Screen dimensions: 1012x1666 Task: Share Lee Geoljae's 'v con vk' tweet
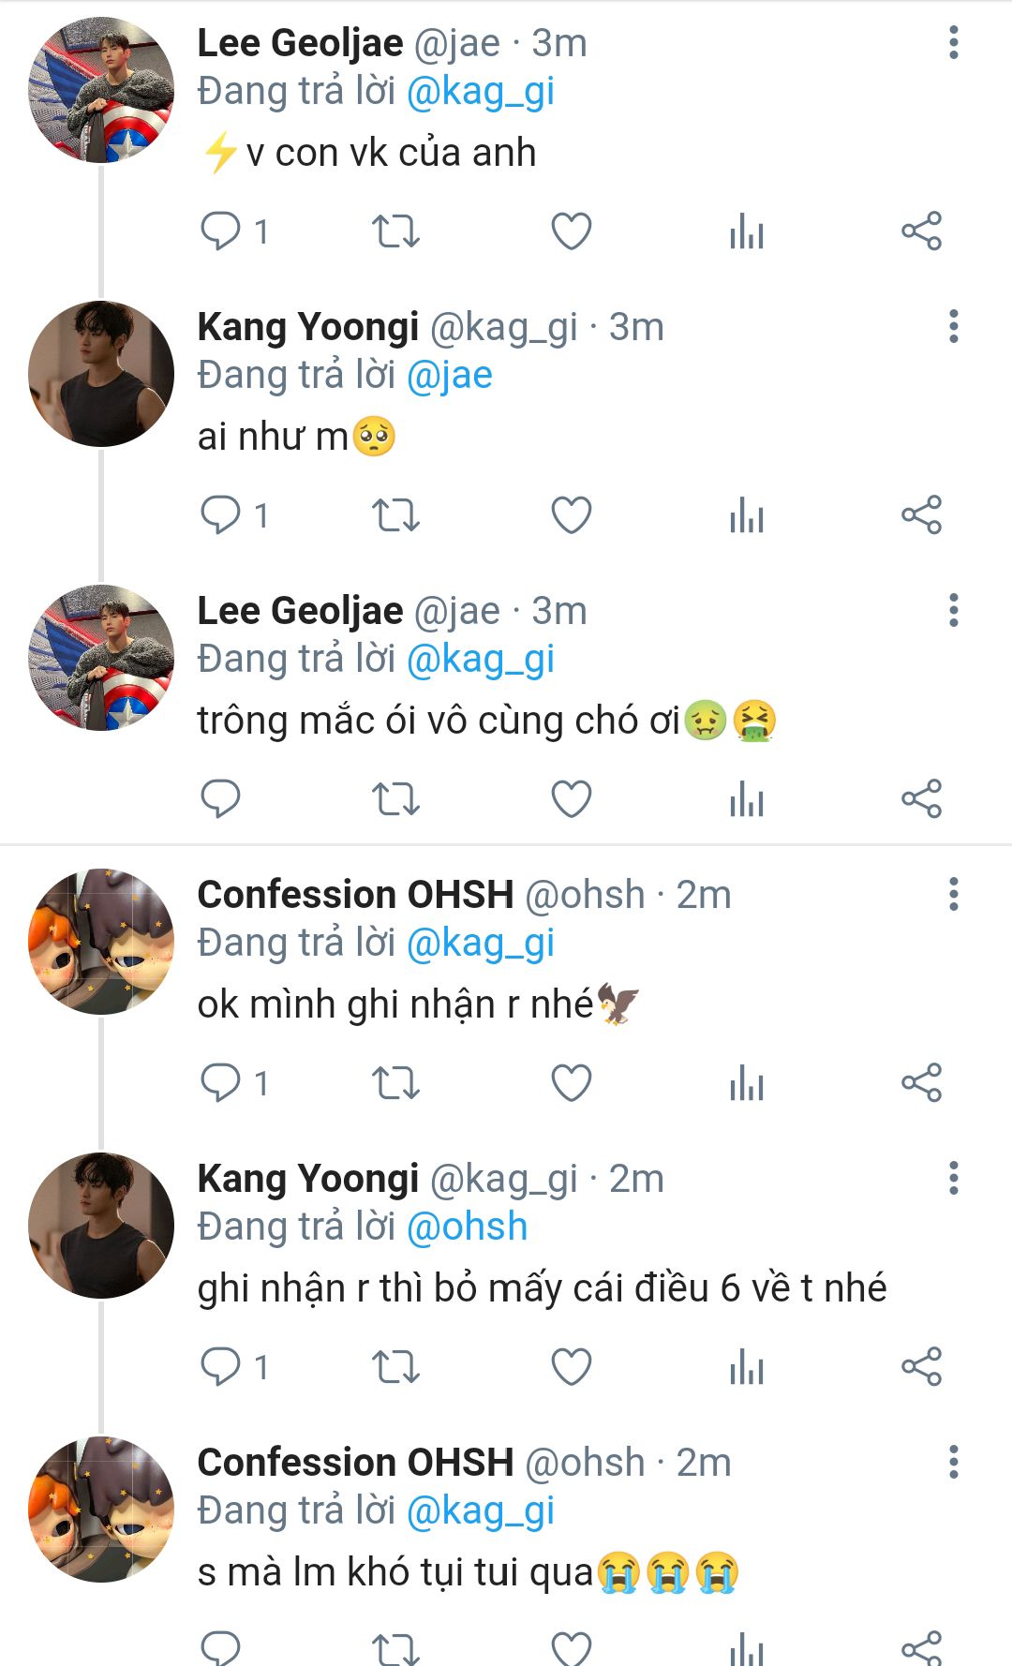(921, 231)
